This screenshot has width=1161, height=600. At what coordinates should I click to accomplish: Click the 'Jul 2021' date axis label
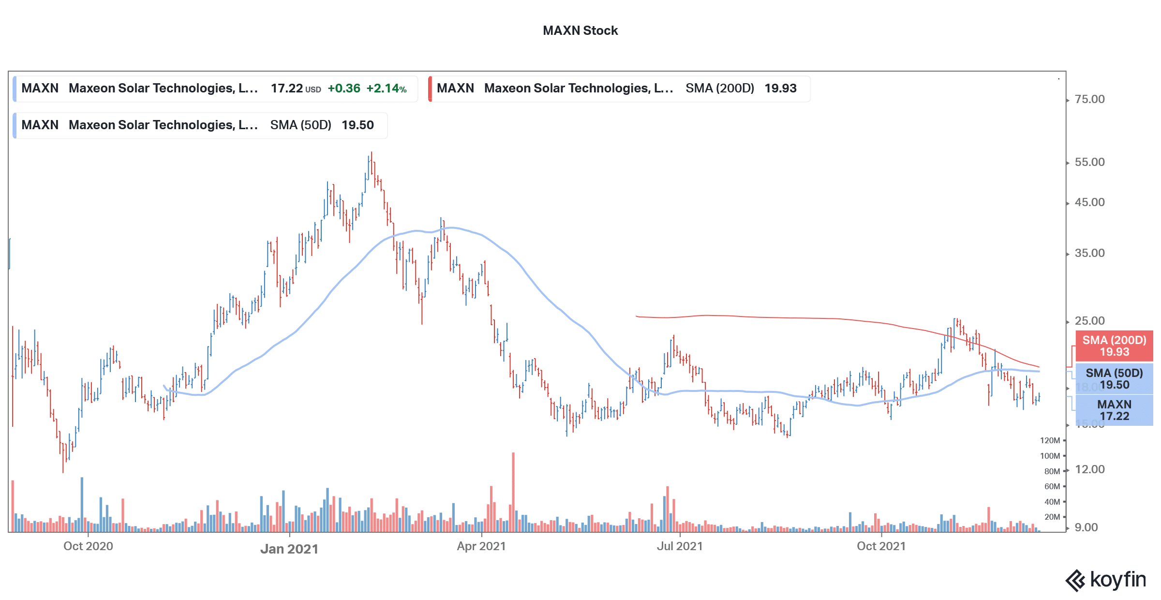[680, 546]
